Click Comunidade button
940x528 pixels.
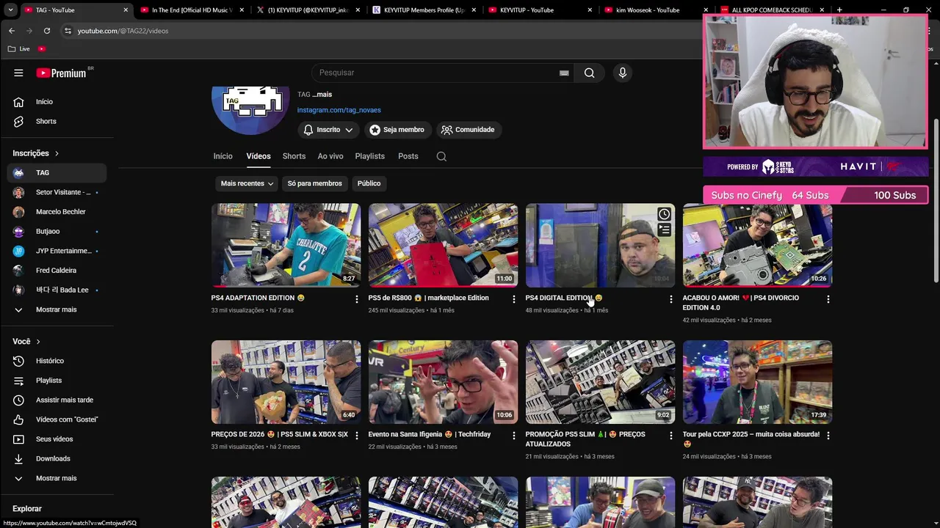[468, 130]
